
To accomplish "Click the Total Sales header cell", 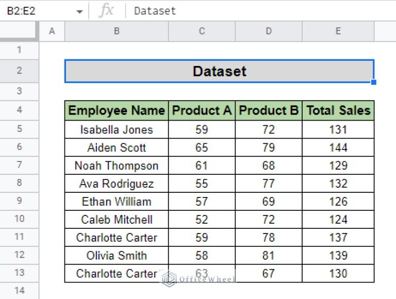I will (338, 110).
